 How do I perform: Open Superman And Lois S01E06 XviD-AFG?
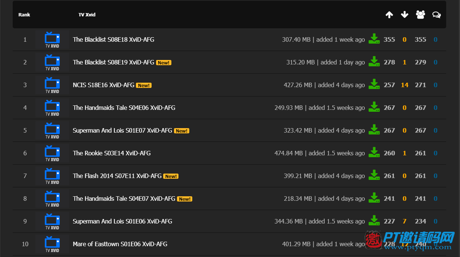pyautogui.click(x=122, y=221)
